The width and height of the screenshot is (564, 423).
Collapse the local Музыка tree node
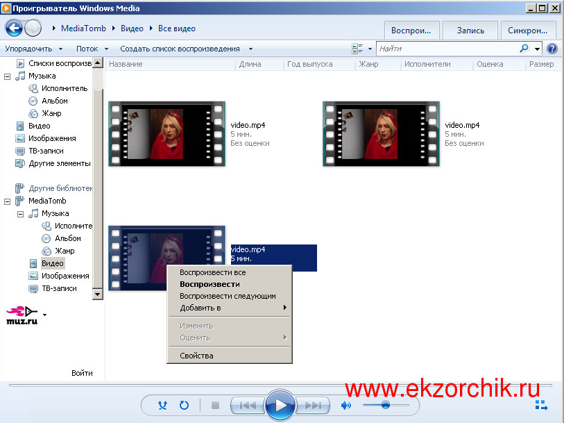coord(7,76)
